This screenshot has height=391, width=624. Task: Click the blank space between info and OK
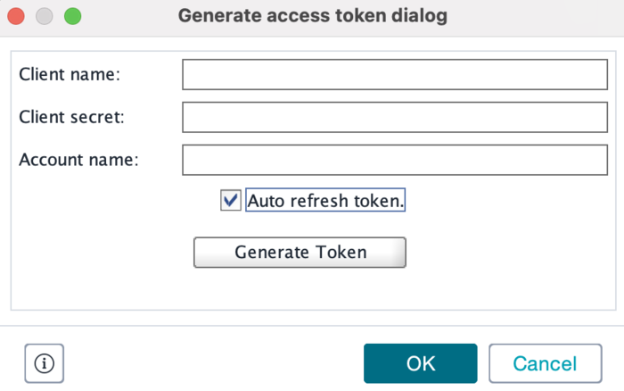tap(214, 363)
